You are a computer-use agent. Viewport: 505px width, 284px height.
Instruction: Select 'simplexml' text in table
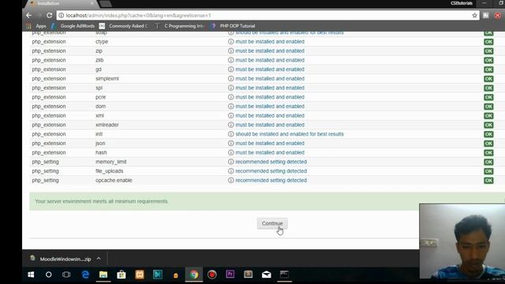107,79
